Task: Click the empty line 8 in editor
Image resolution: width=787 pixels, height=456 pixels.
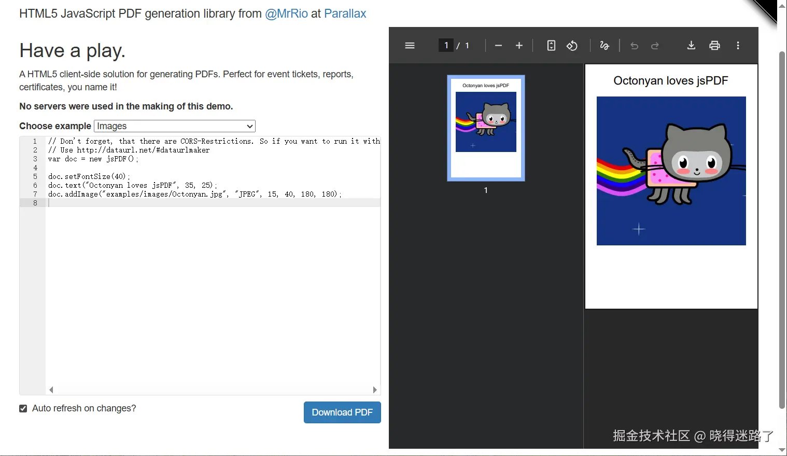Action: coord(213,203)
